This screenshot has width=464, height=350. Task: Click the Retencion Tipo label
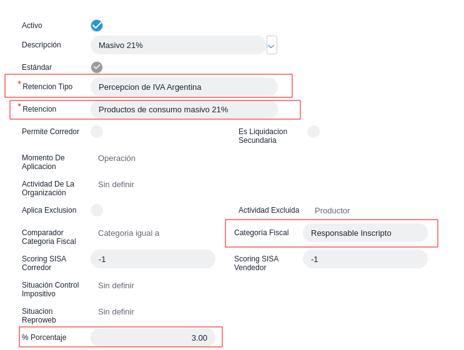coord(47,87)
